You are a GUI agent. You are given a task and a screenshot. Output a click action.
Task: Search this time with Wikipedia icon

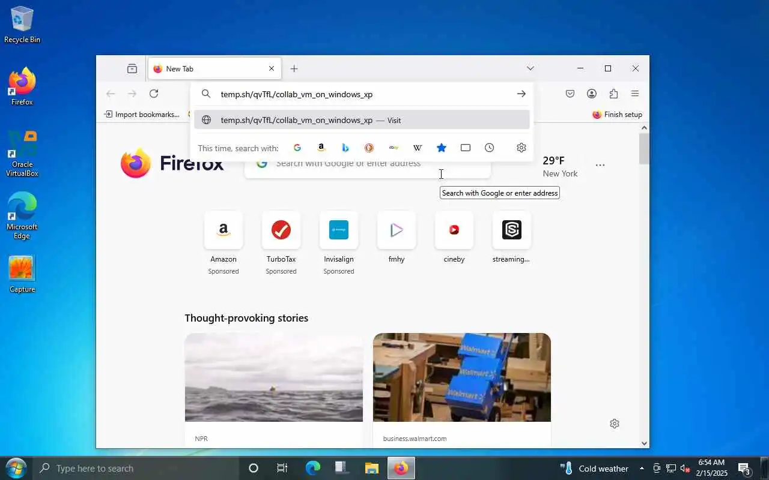[x=418, y=148]
